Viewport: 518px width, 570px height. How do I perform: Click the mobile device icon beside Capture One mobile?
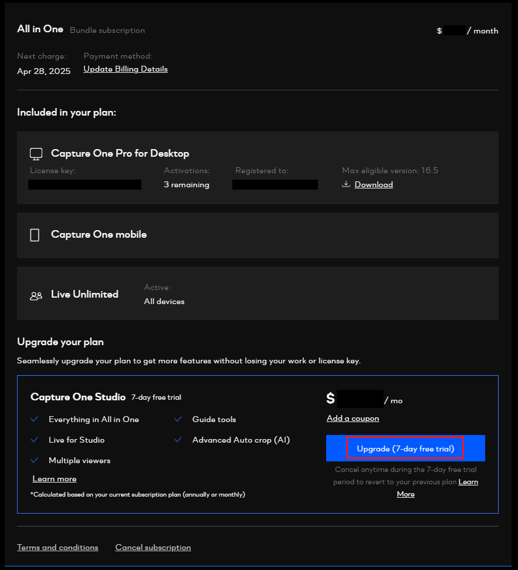click(x=35, y=235)
